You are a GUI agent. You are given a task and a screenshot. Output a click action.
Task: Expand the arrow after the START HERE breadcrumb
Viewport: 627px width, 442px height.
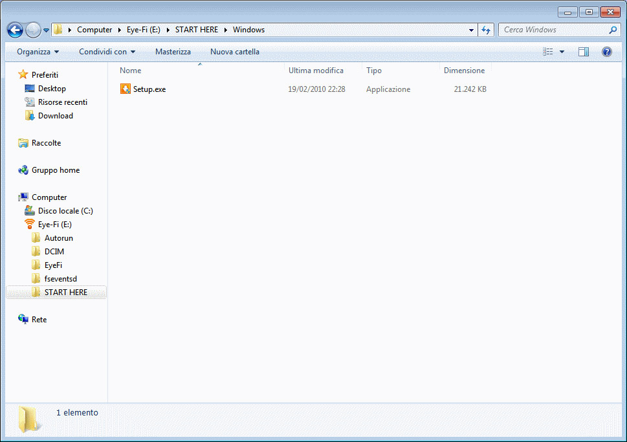click(x=226, y=30)
